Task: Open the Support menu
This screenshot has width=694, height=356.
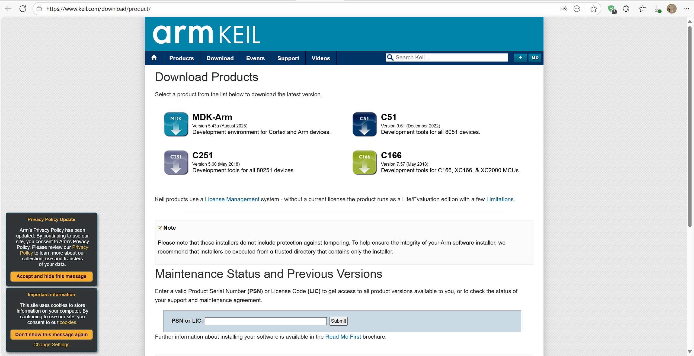Action: click(x=288, y=58)
